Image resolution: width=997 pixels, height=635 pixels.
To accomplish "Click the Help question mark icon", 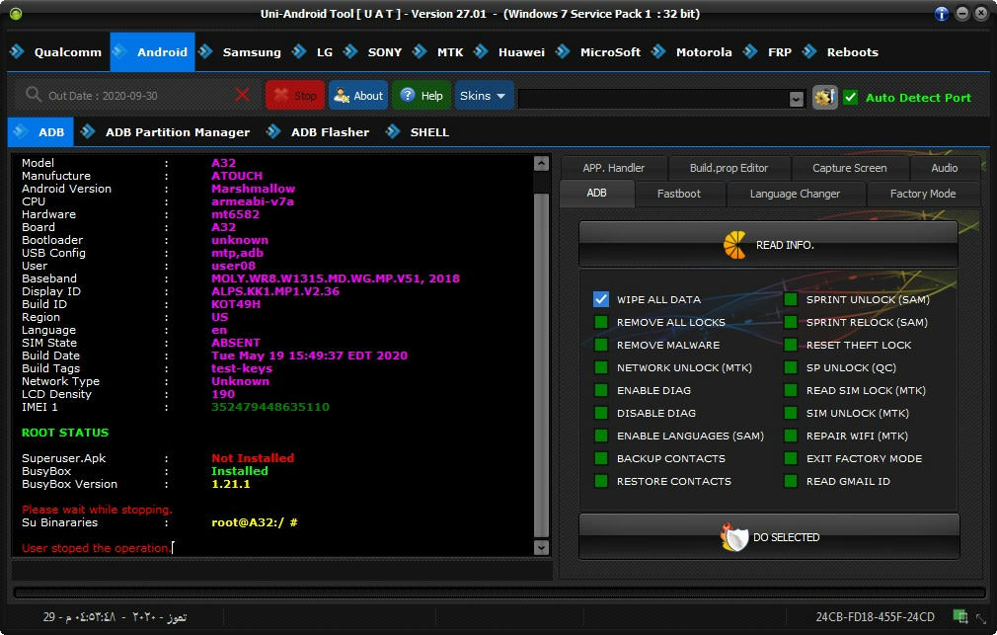I will [x=408, y=96].
